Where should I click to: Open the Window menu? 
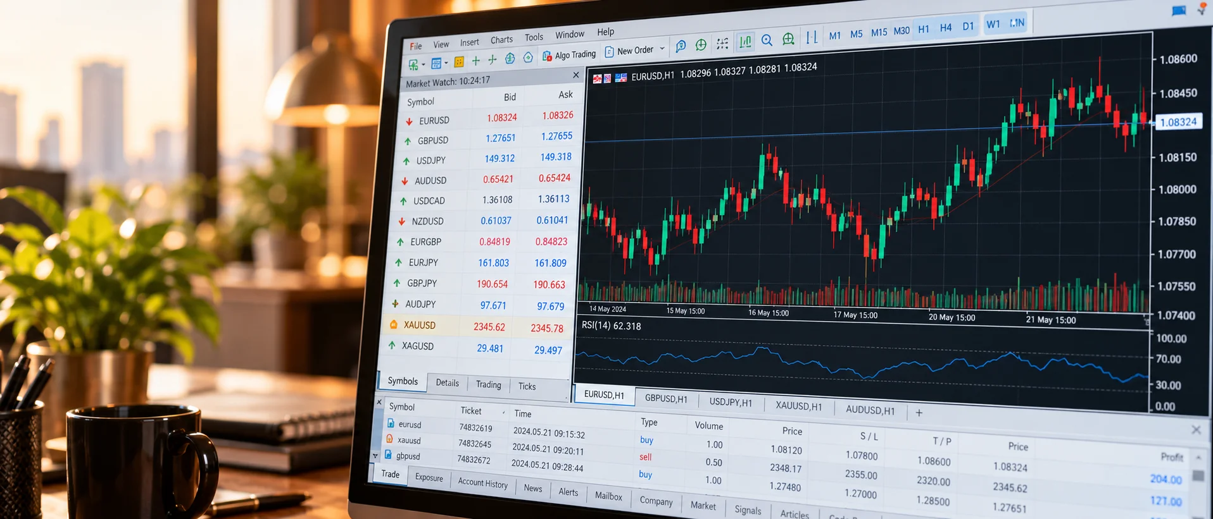570,35
